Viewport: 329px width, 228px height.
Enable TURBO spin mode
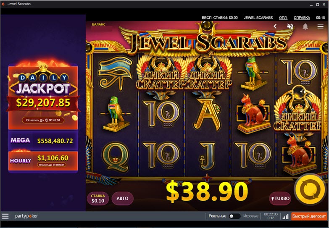[x=280, y=199]
